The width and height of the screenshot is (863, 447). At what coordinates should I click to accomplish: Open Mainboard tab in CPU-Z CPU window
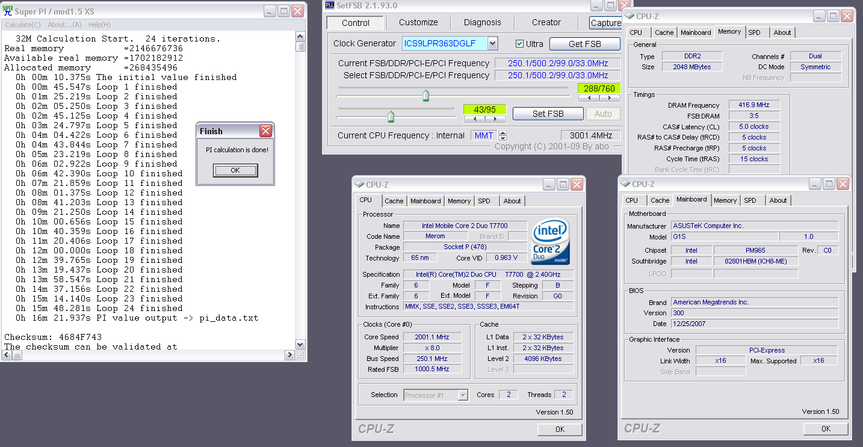[425, 201]
